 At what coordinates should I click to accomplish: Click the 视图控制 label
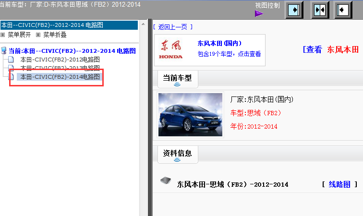pos(267,5)
